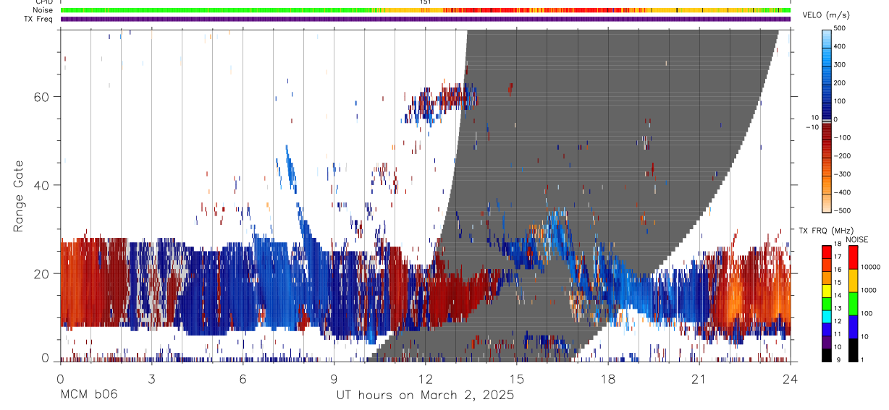Screen dimensions: 889x410
Task: Click the Noise row label at top
Action: (43, 10)
